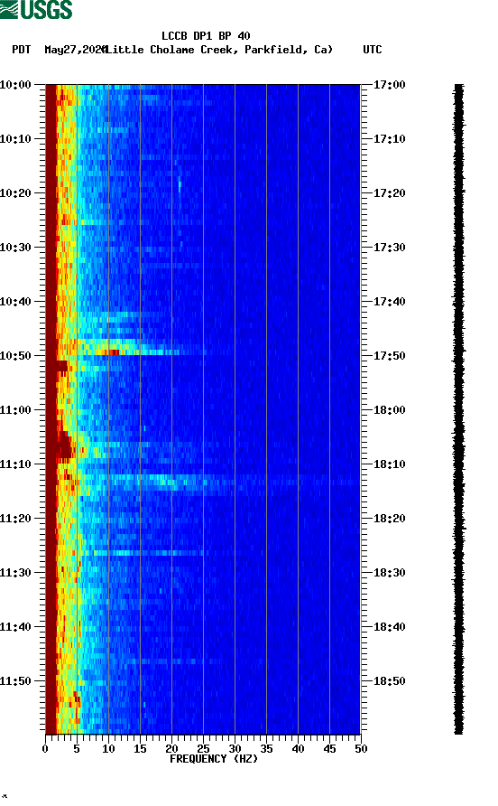Click the '17:30' UTC time label
The height and width of the screenshot is (806, 498).
pos(389,248)
